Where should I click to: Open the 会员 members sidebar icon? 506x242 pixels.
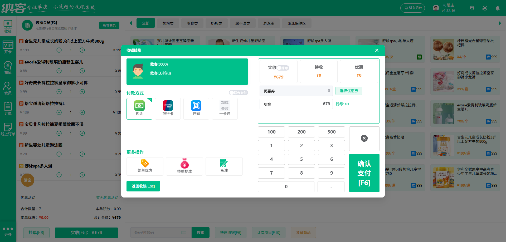(8, 88)
